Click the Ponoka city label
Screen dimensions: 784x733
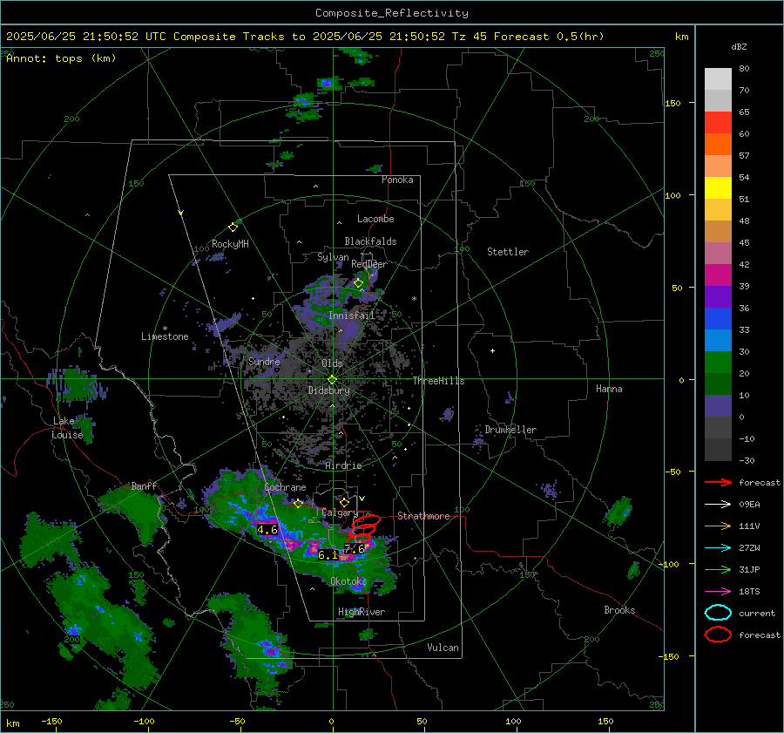(x=397, y=180)
